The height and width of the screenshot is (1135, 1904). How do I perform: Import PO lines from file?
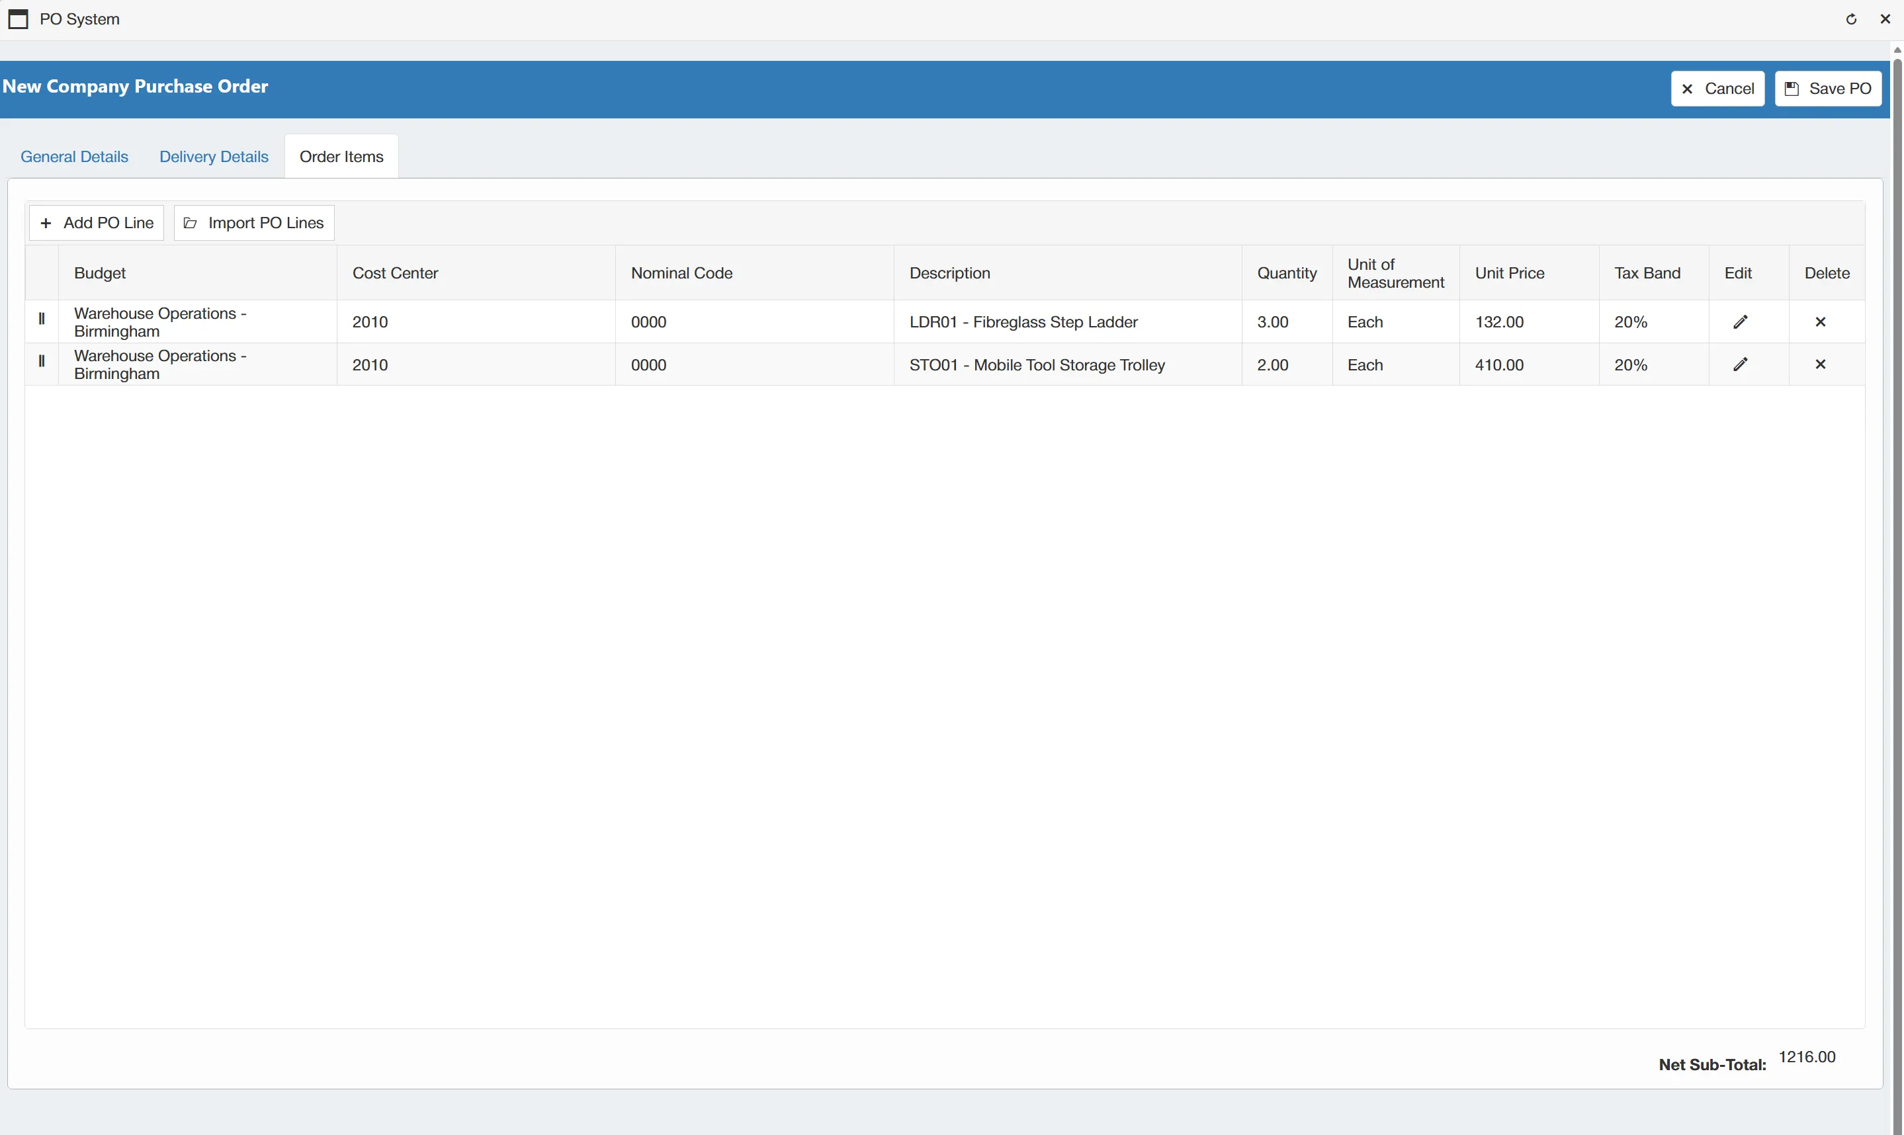(x=254, y=222)
